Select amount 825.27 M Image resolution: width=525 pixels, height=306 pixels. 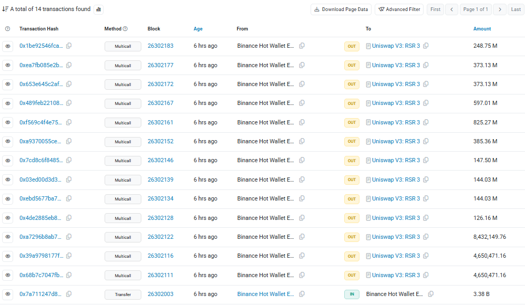click(485, 122)
